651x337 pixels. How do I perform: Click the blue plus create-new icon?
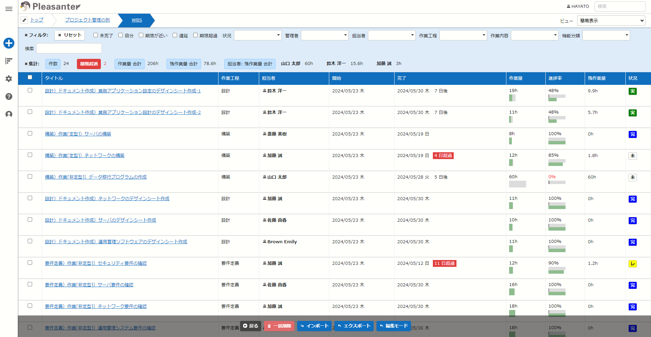[9, 43]
